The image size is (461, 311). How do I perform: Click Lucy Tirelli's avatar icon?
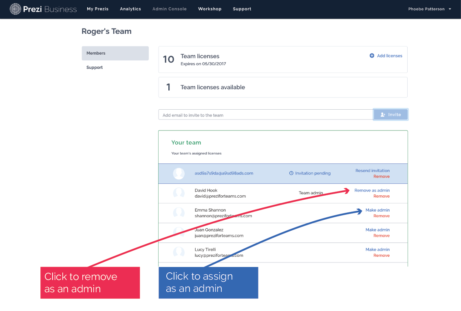coord(179,252)
